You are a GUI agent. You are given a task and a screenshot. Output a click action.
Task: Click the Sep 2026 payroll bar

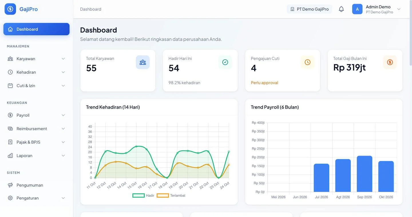click(x=365, y=174)
